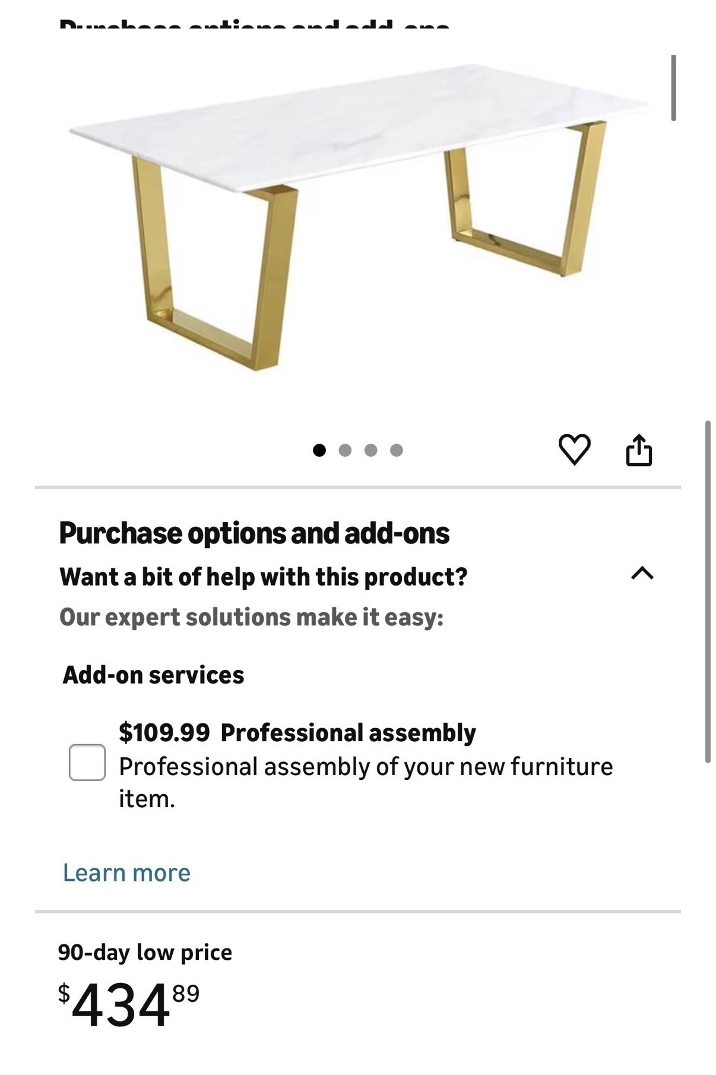Click the $434.89 product price
Viewport: 716px width, 1075px height.
pyautogui.click(x=129, y=1004)
